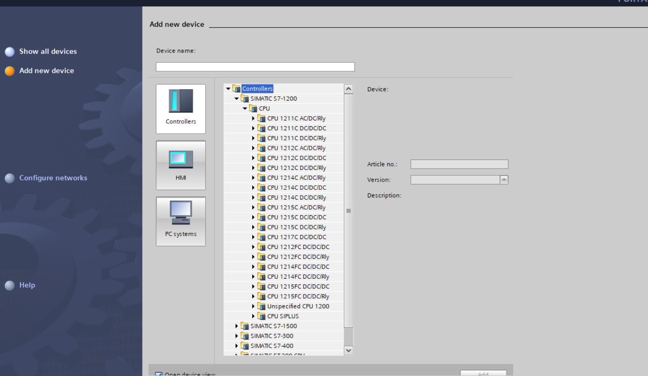Select CPU 1215C DC/DC/DC row
Image resolution: width=648 pixels, height=376 pixels.
tap(284, 217)
